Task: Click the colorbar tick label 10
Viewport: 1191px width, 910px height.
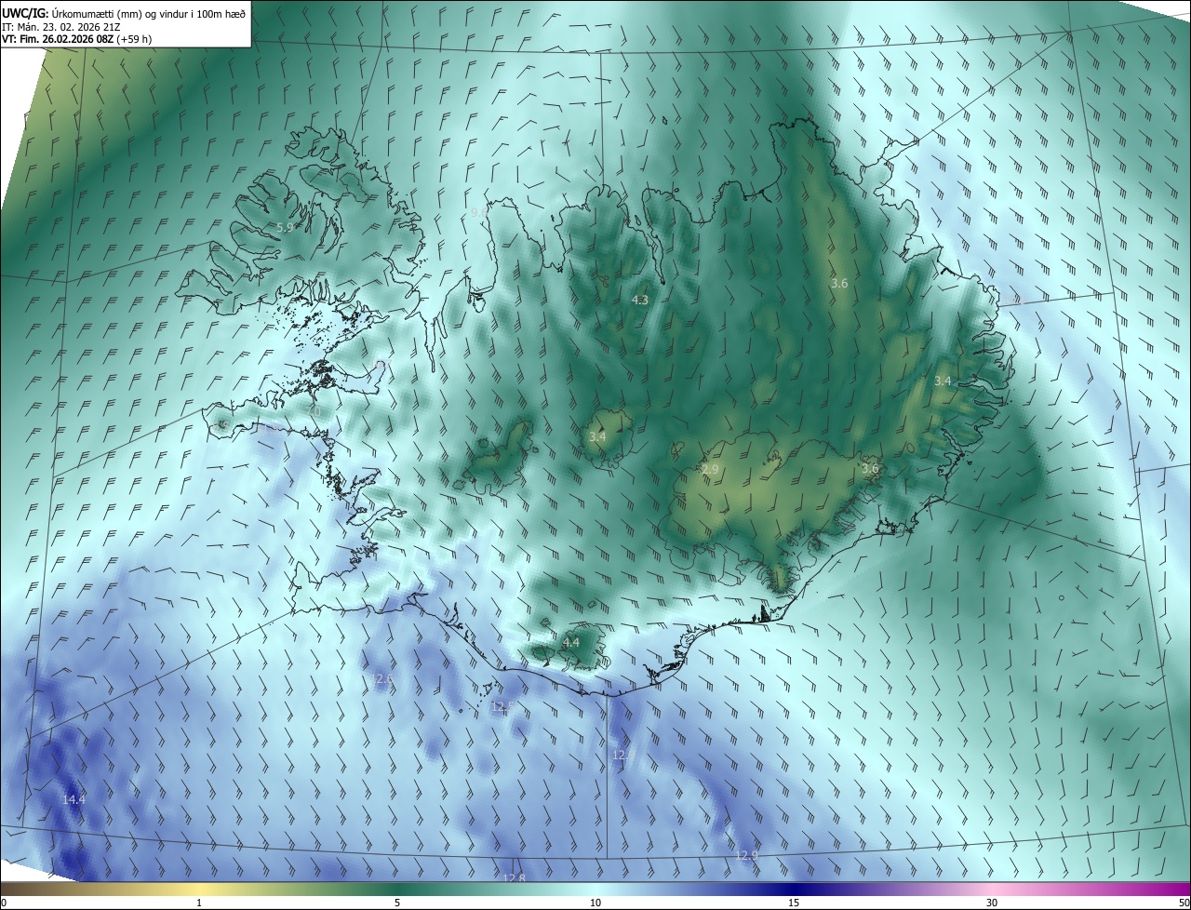Action: (595, 903)
